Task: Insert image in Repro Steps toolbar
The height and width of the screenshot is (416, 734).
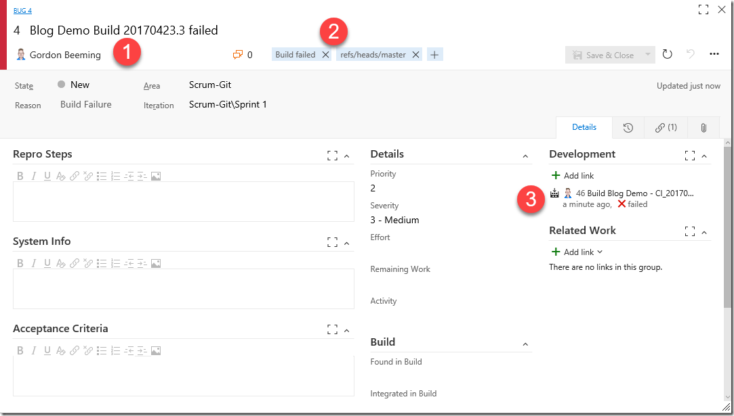Action: pos(156,176)
